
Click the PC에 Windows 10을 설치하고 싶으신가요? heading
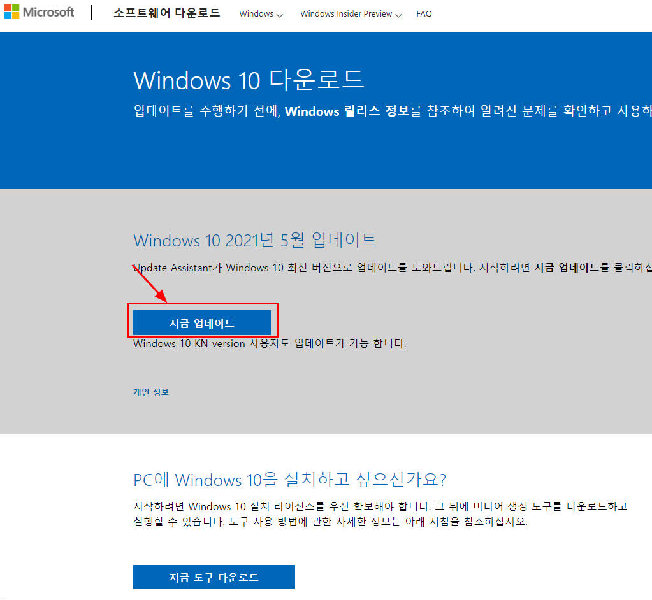click(x=289, y=480)
